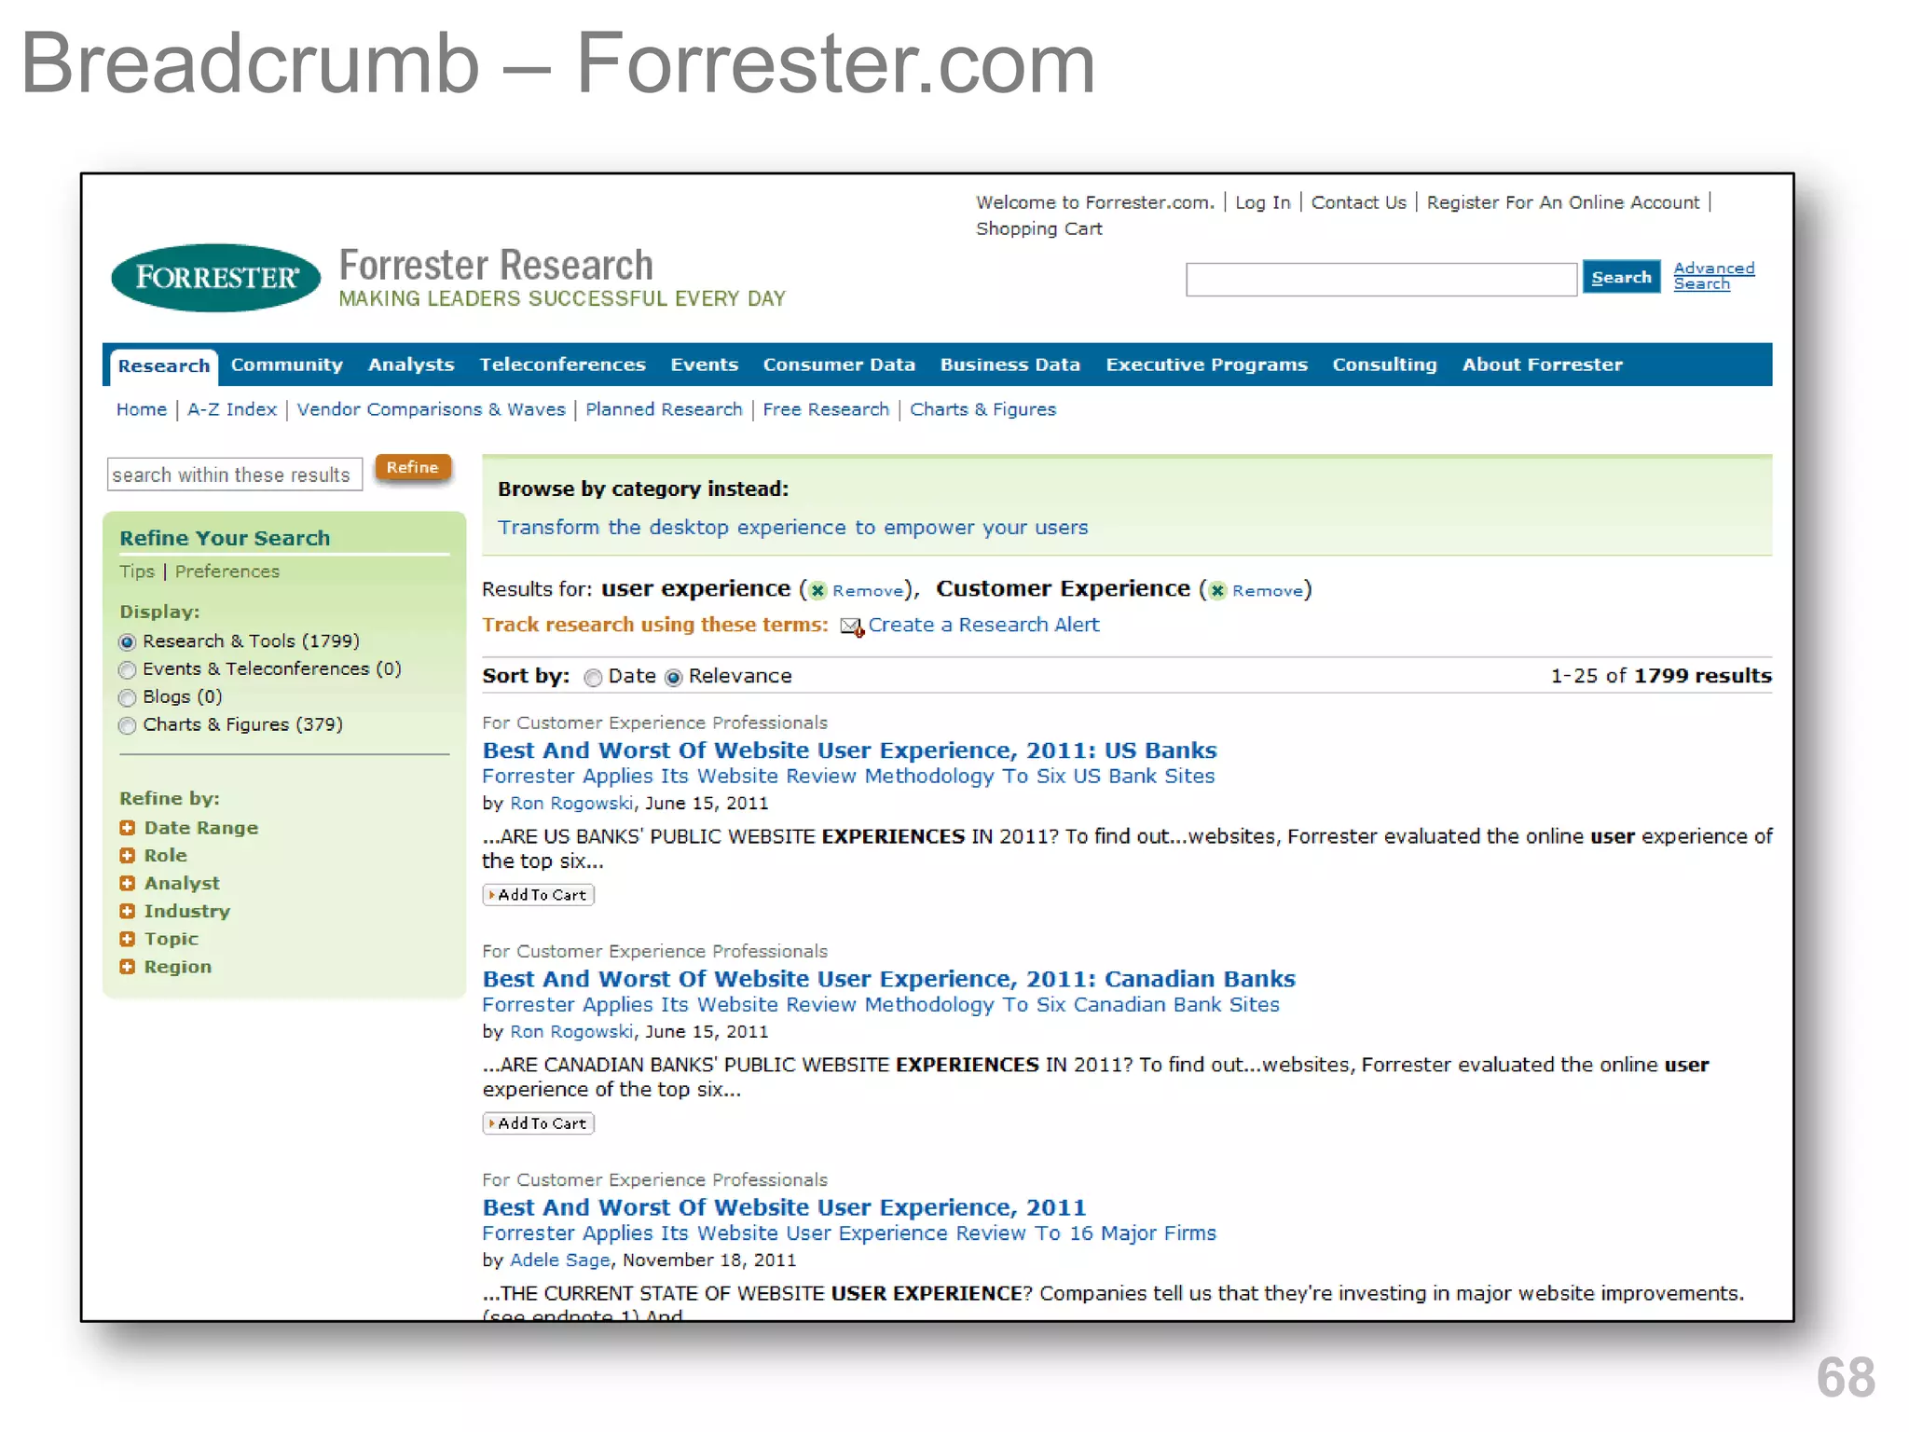Click author Adele Sage link
The height and width of the screenshot is (1432, 1909).
click(x=559, y=1260)
